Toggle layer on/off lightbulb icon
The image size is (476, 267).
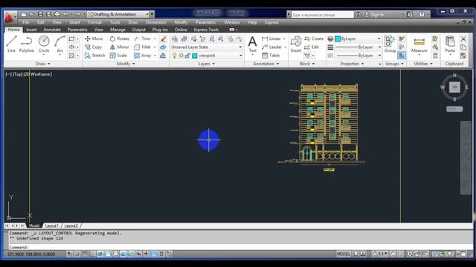[x=174, y=56]
